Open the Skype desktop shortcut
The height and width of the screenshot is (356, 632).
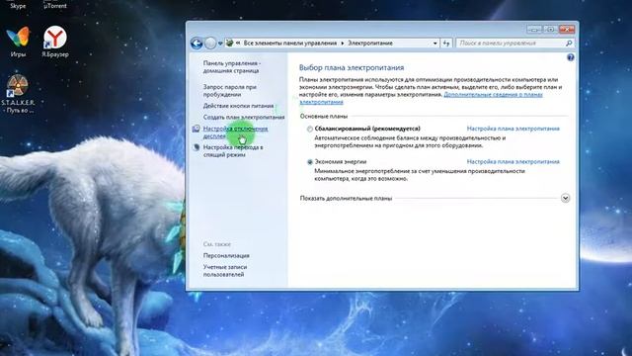click(18, 5)
